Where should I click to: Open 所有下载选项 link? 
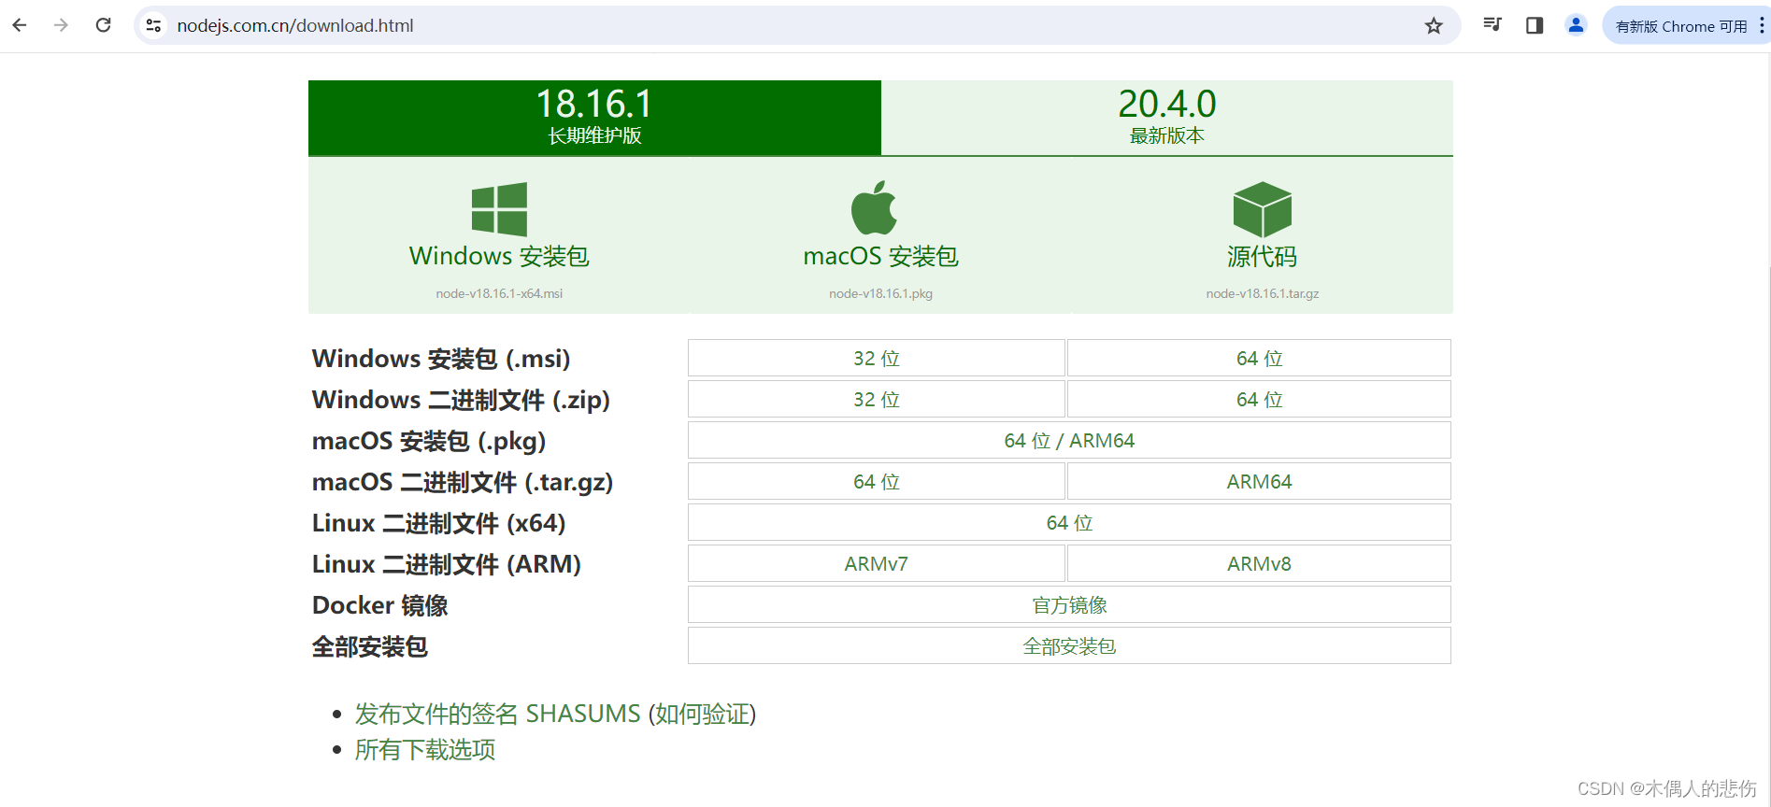point(425,749)
